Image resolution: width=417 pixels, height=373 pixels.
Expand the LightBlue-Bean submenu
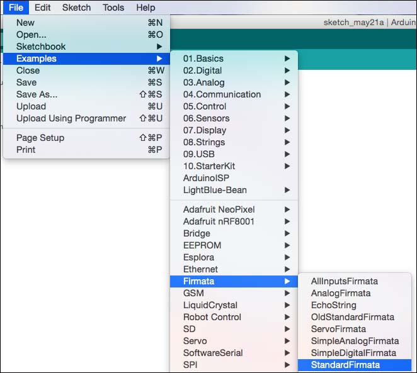click(x=234, y=190)
